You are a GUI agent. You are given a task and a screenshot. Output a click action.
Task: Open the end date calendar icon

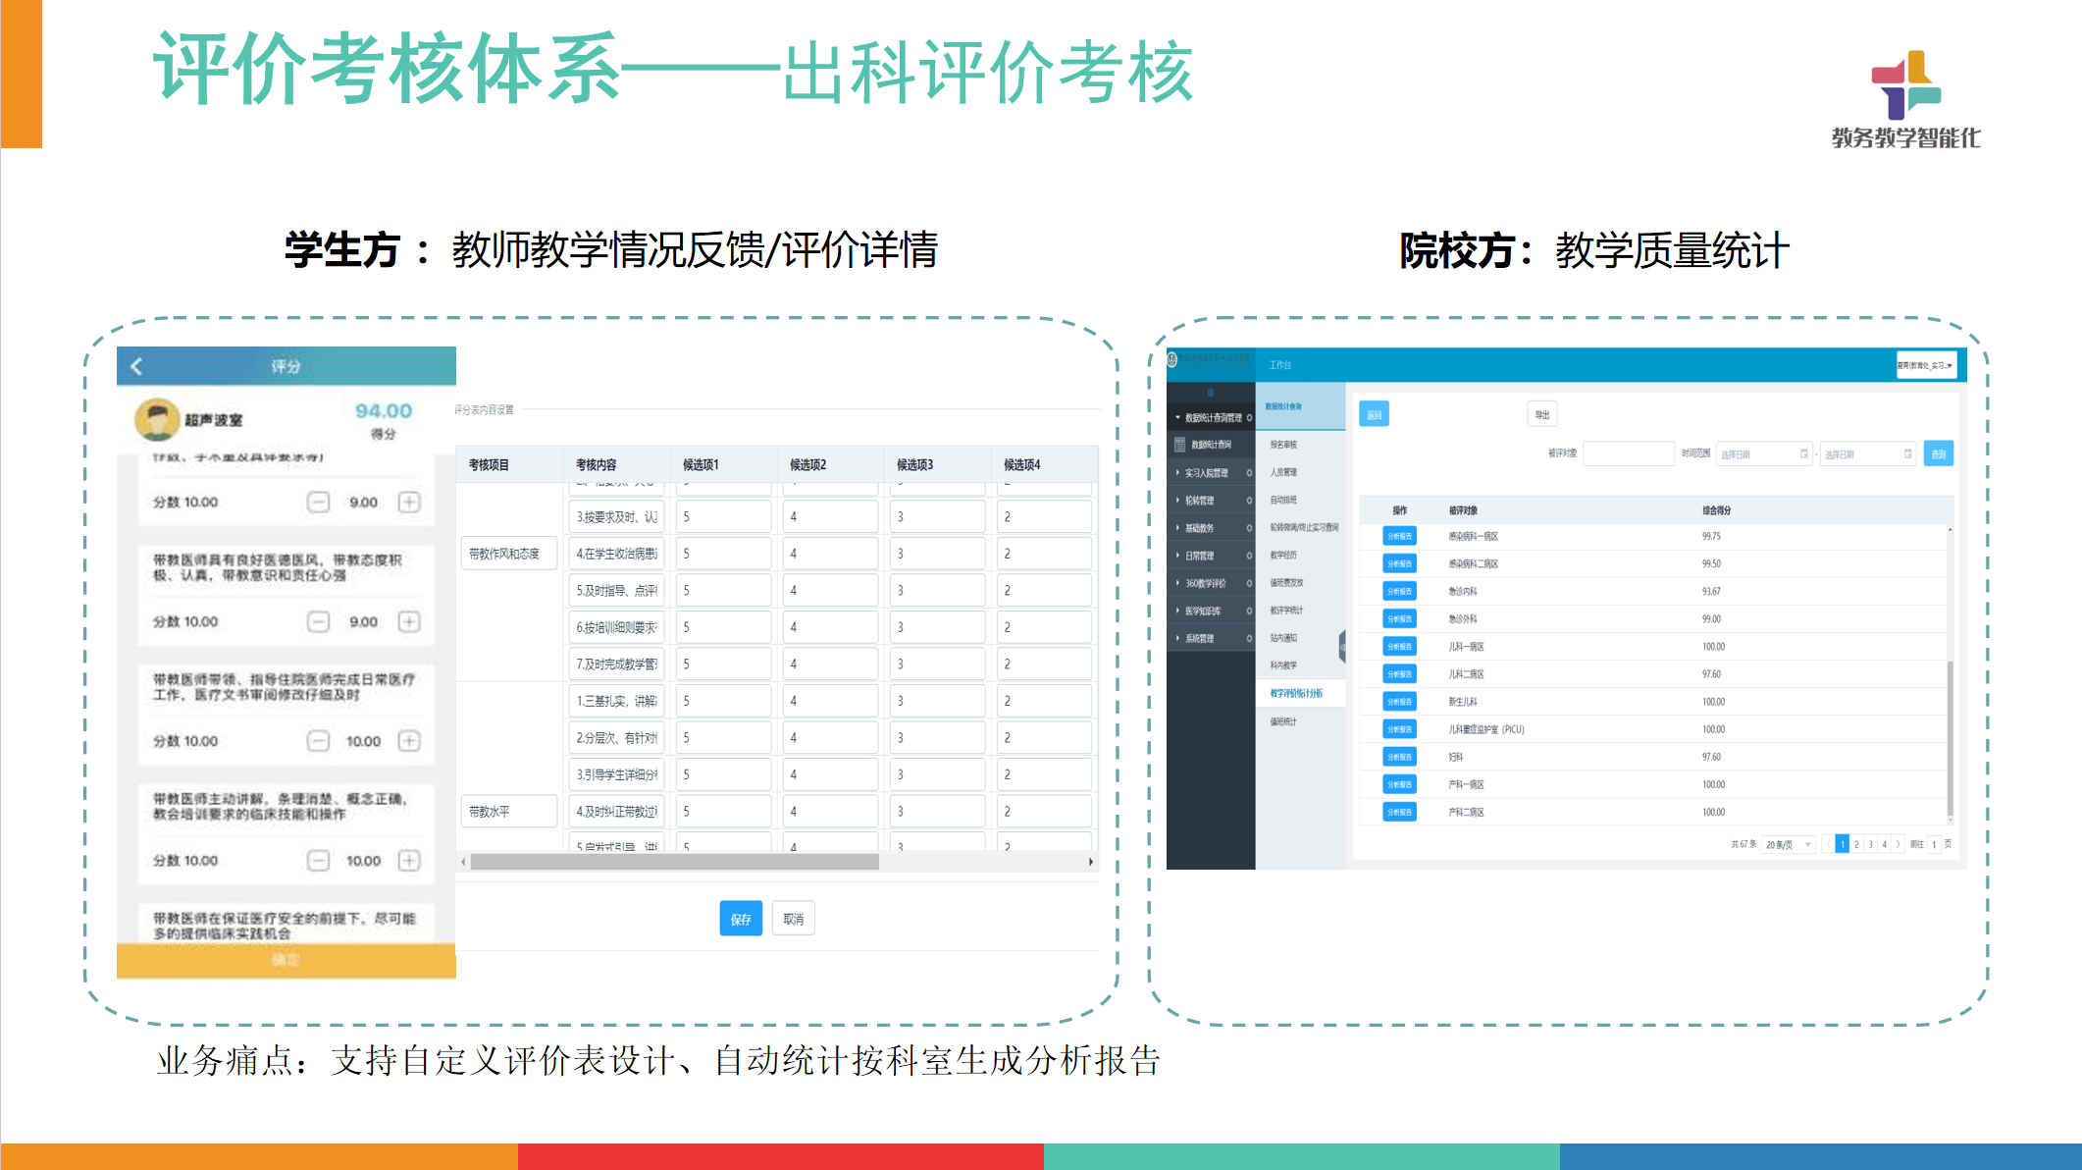[x=1907, y=453]
